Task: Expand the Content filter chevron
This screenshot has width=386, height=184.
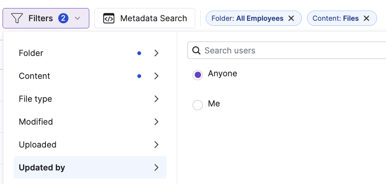Action: pyautogui.click(x=156, y=76)
